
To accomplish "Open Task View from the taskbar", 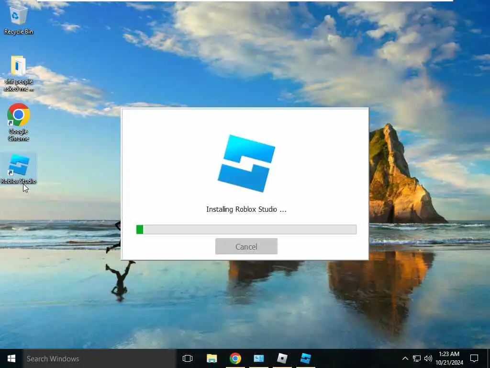I will (188, 358).
